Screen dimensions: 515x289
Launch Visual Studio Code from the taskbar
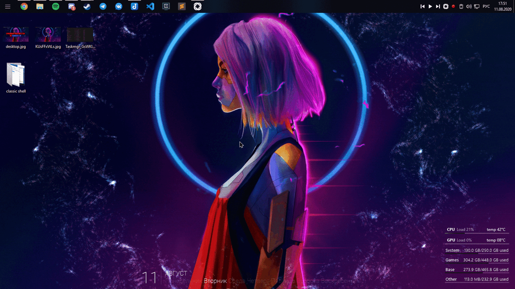(150, 6)
